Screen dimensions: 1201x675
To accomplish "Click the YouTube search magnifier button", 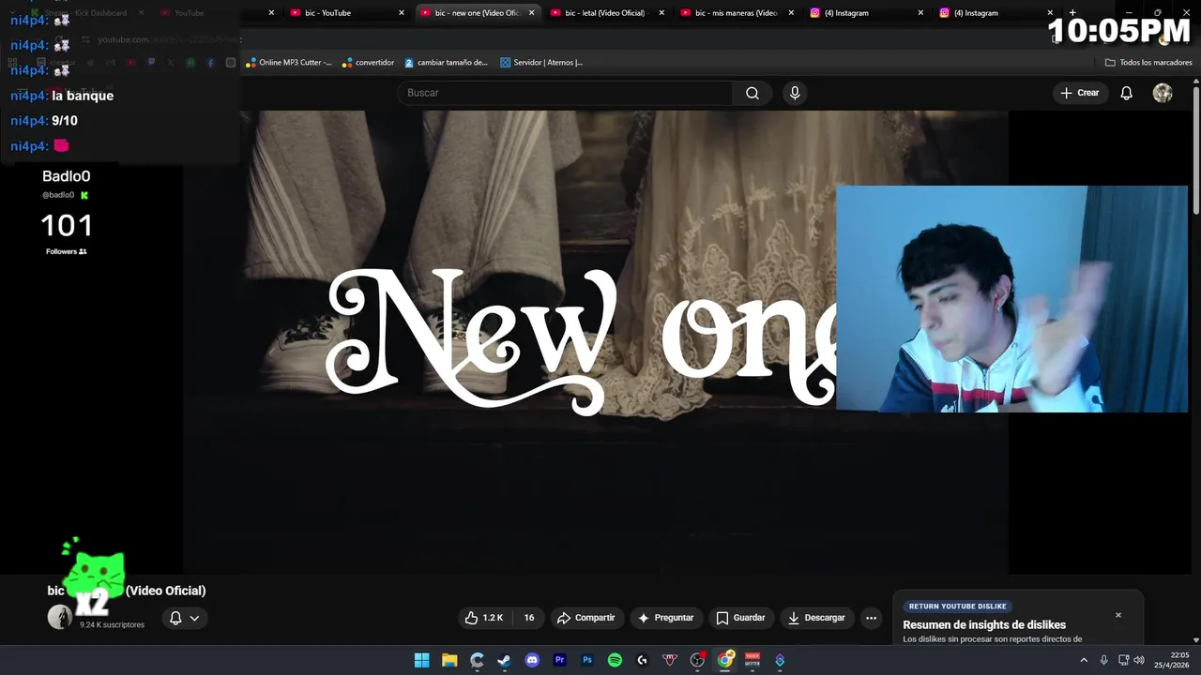I will [753, 93].
